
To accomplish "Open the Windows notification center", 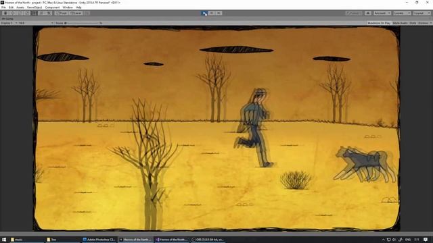I will click(426, 240).
